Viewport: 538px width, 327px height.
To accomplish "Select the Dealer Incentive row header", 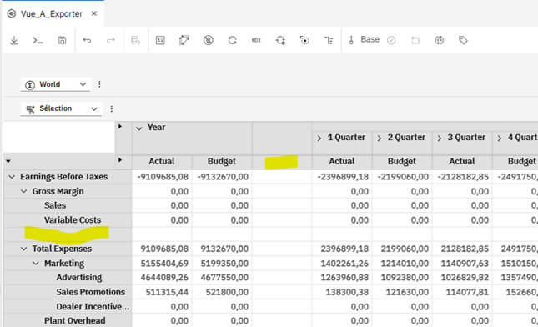I will click(x=93, y=307).
